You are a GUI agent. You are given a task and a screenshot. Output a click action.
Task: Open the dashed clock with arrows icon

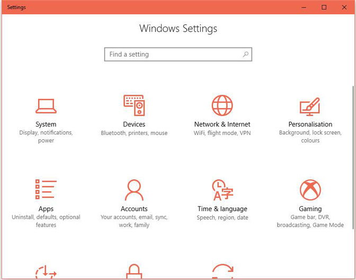point(46,272)
